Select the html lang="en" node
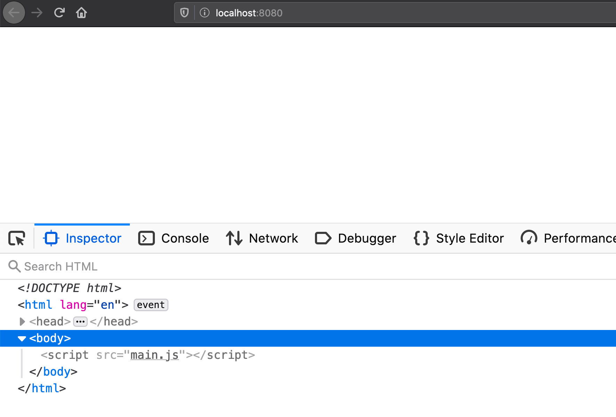 coord(73,305)
